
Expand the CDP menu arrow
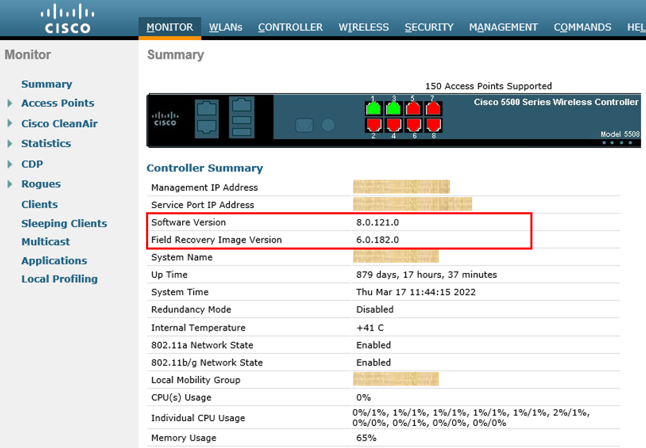pos(10,164)
